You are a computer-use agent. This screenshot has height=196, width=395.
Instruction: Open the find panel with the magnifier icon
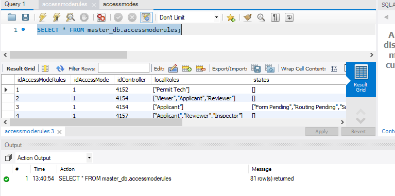tap(261, 17)
